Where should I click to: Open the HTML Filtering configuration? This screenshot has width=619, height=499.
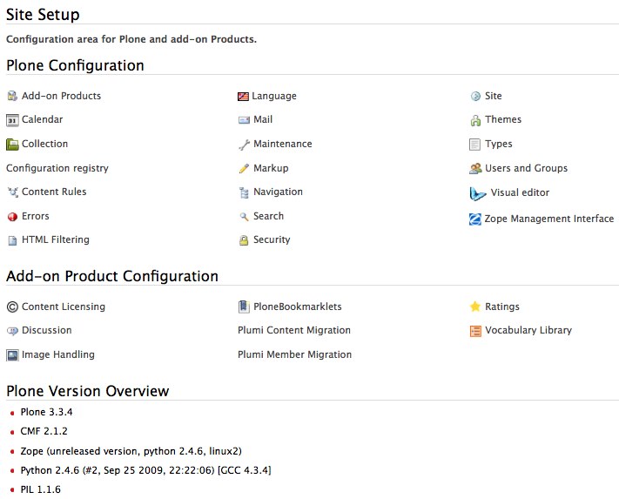55,239
